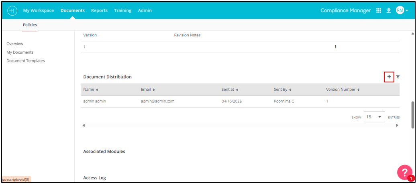Click the vertical scrollbar up arrow
Screen dimensions: 416x184
tap(412, 34)
